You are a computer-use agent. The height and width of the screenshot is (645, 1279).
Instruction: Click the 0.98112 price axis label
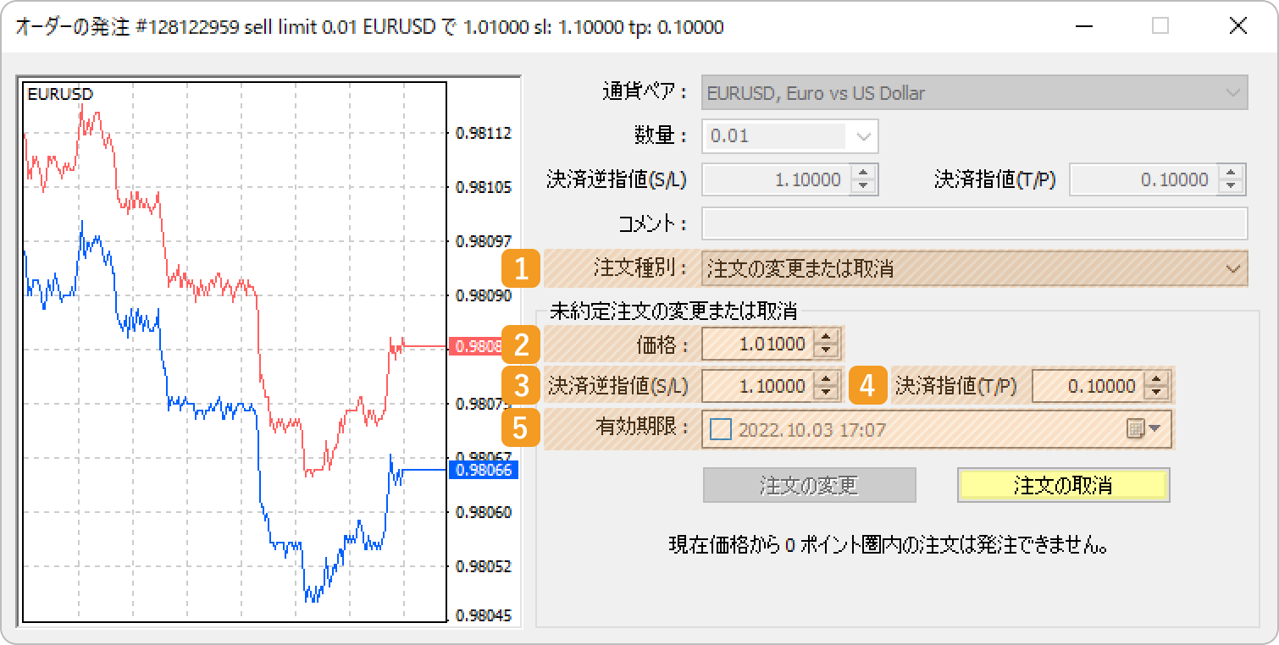click(484, 133)
